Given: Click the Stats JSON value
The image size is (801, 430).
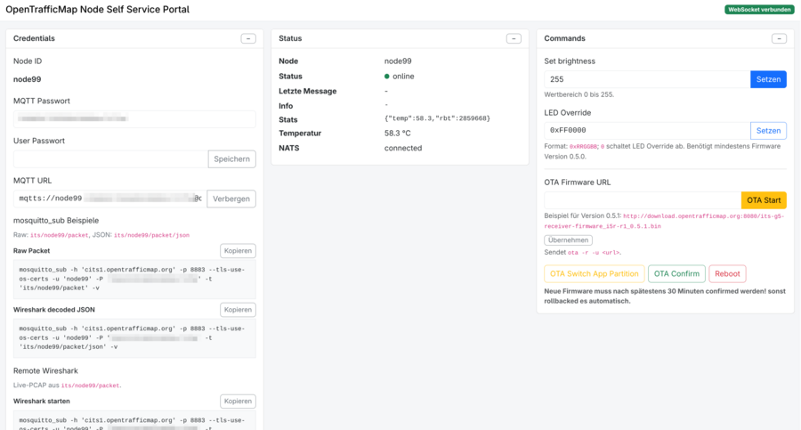Looking at the screenshot, I should (x=437, y=118).
